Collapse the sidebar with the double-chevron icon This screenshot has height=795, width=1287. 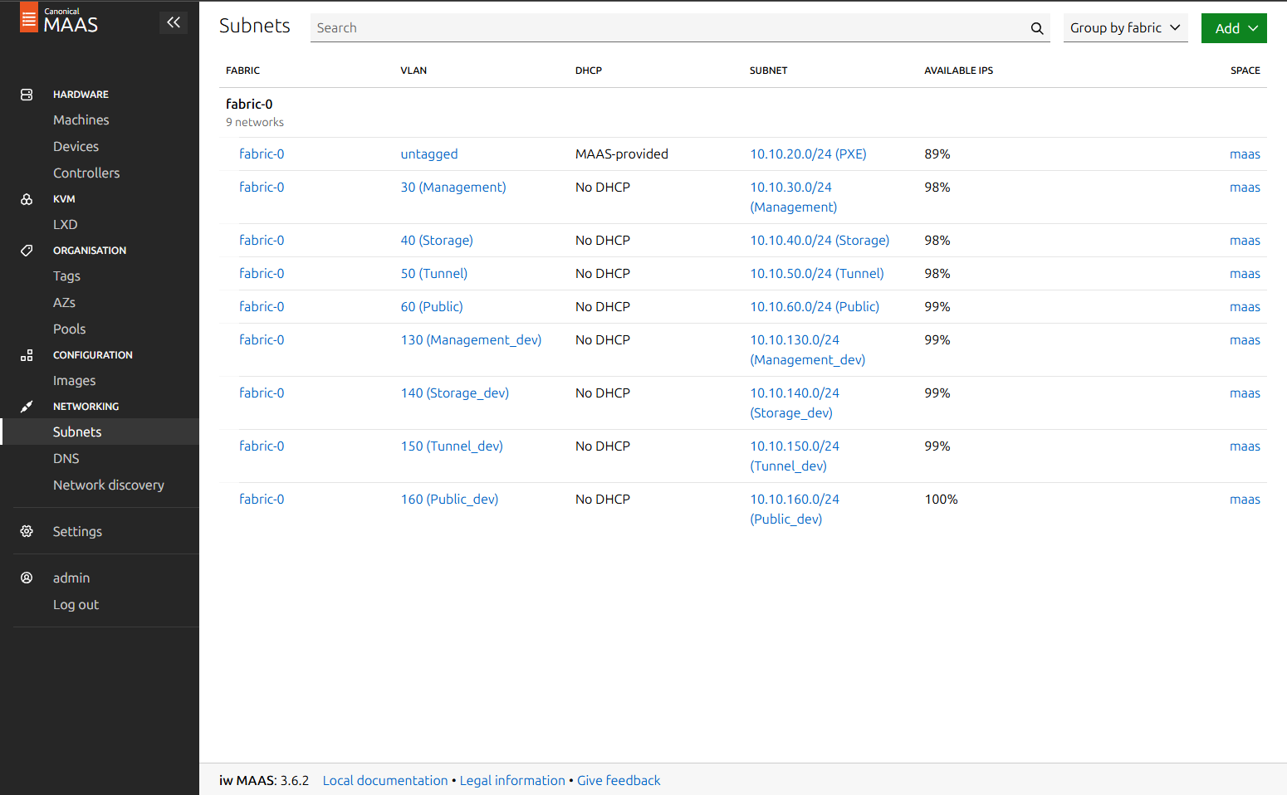[x=174, y=22]
